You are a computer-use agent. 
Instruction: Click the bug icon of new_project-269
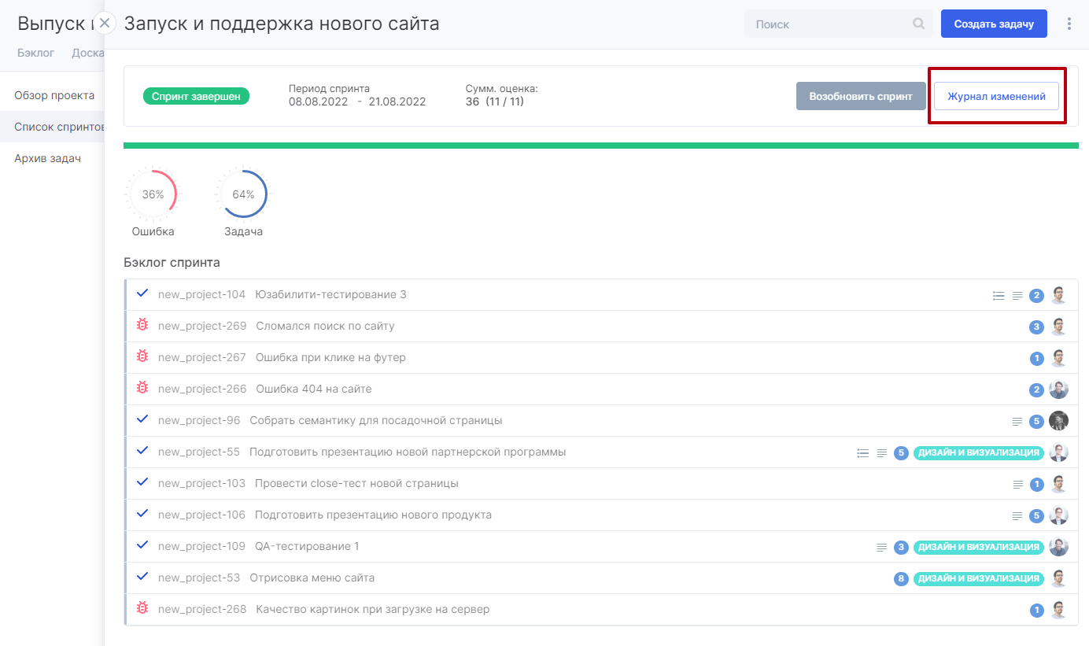[x=142, y=325]
